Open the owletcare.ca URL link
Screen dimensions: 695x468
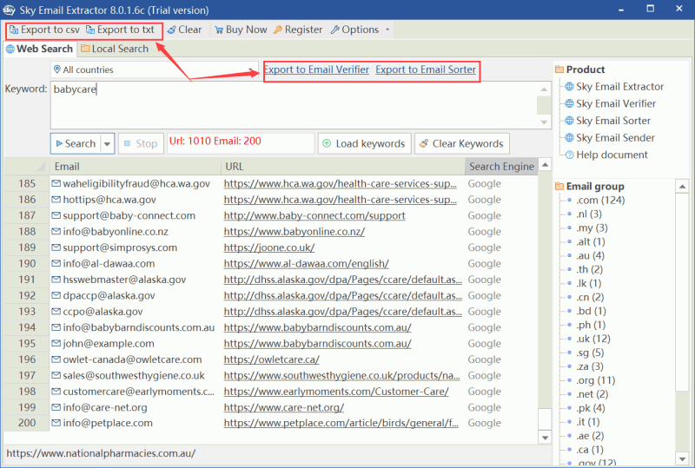point(272,359)
